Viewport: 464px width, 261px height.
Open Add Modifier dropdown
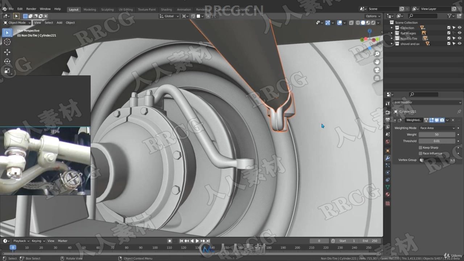pyautogui.click(x=427, y=103)
